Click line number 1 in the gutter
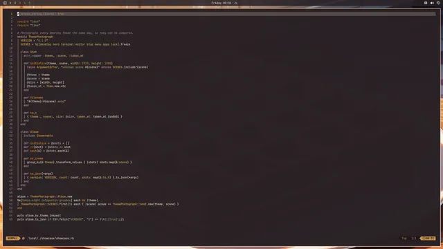Viewport: 443px width, 249px height. click(x=12, y=14)
